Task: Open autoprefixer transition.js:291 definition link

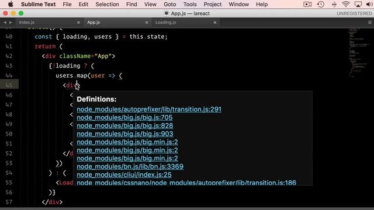Action: [x=149, y=109]
